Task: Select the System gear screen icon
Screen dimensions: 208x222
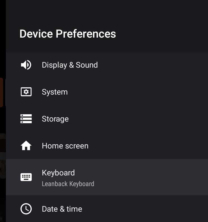Action: click(x=26, y=92)
